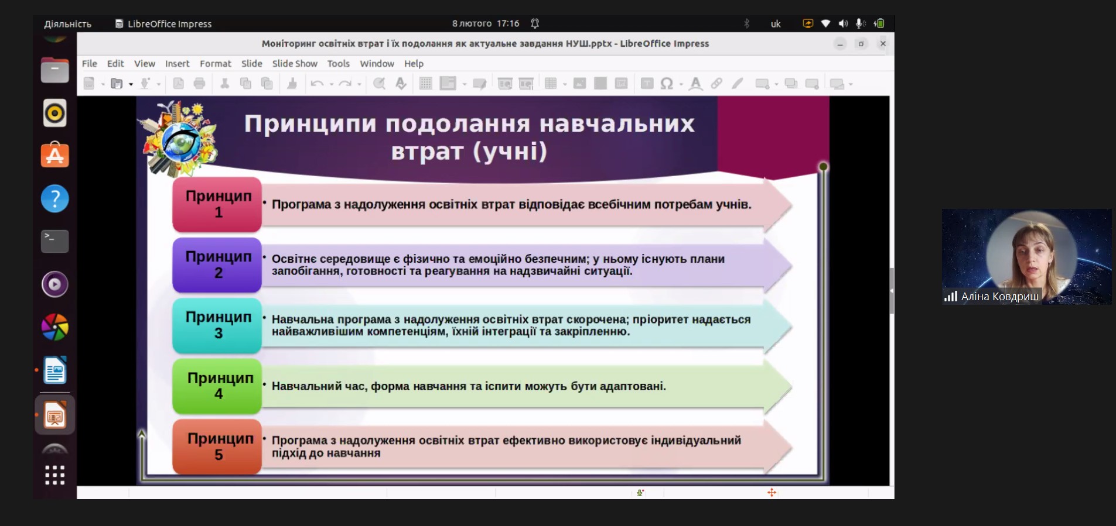1116x526 pixels.
Task: Click the Show Applications grid in dock
Action: (x=55, y=475)
